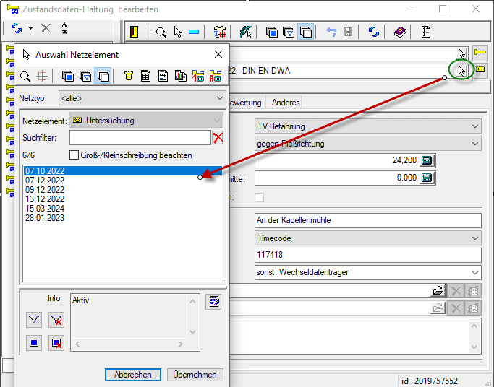
Task: Click the calculator icon next to 24,200
Action: tap(427, 160)
